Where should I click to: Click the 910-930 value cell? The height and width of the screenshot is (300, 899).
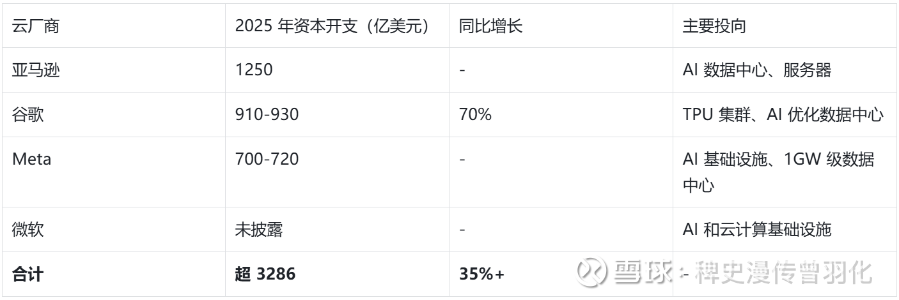click(x=267, y=115)
